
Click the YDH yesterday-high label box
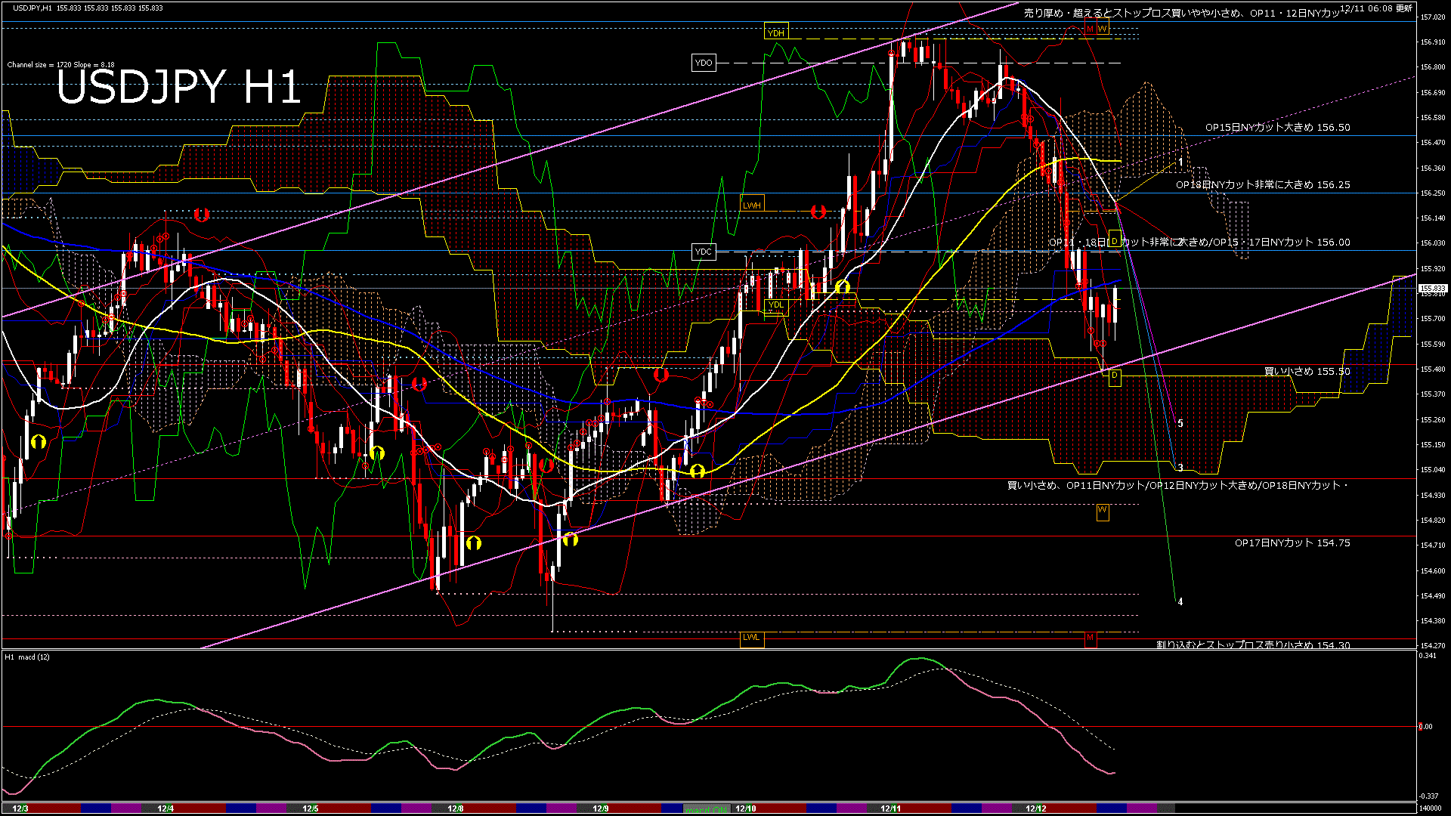pos(776,32)
